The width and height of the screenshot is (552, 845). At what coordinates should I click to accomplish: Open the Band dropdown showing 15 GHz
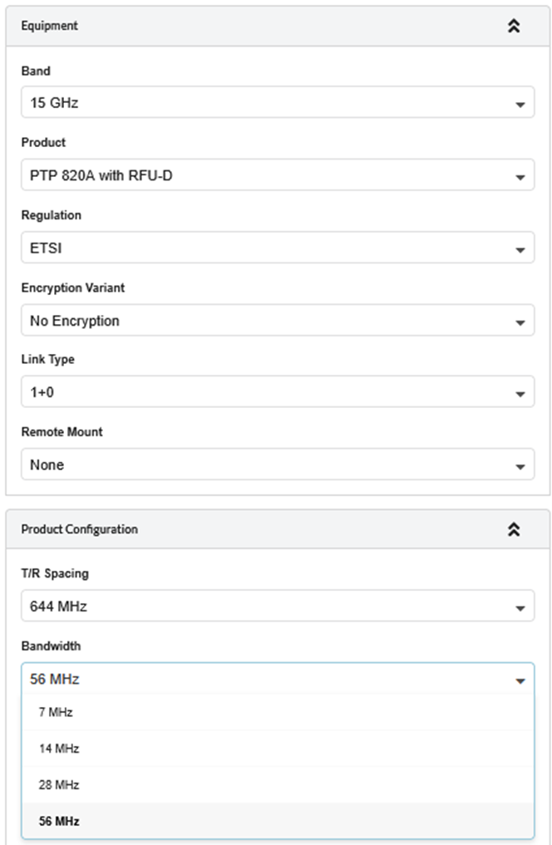pyautogui.click(x=266, y=104)
